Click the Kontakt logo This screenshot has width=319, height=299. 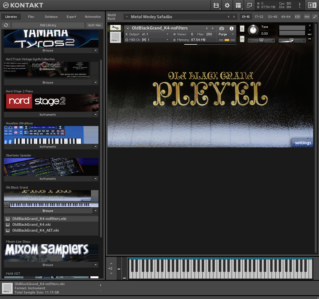click(x=23, y=5)
